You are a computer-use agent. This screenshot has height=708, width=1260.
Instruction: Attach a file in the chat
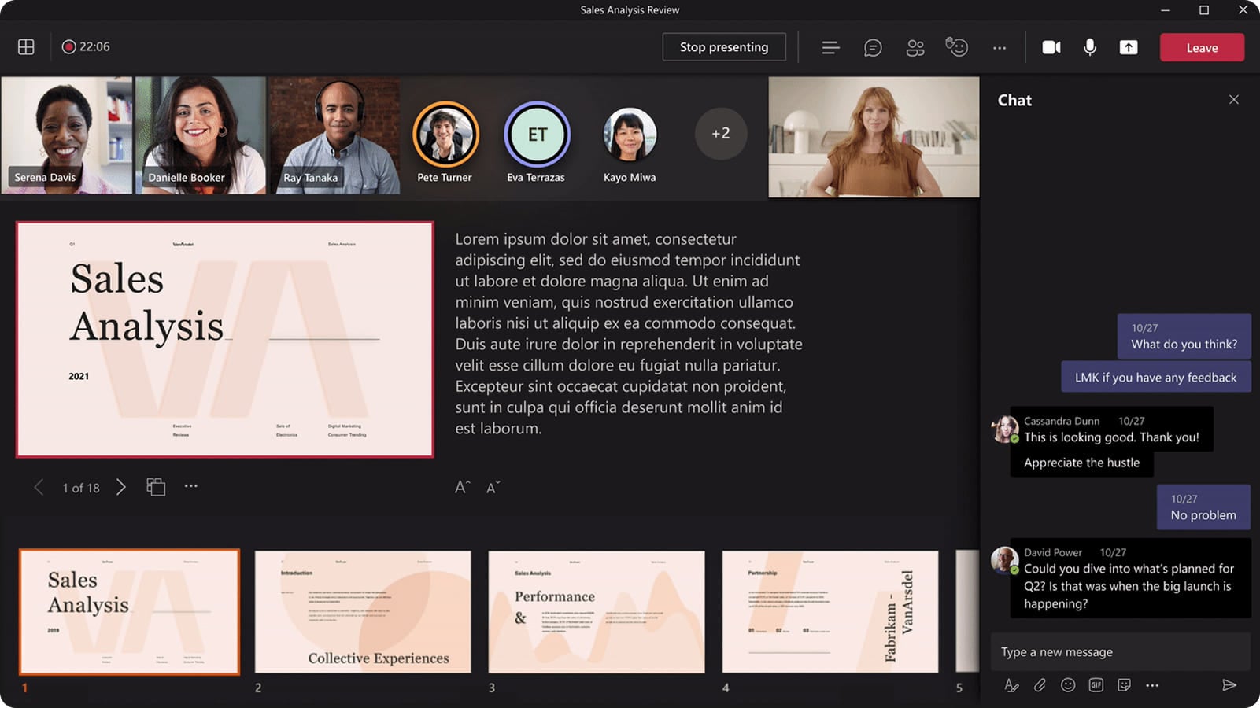click(x=1039, y=685)
